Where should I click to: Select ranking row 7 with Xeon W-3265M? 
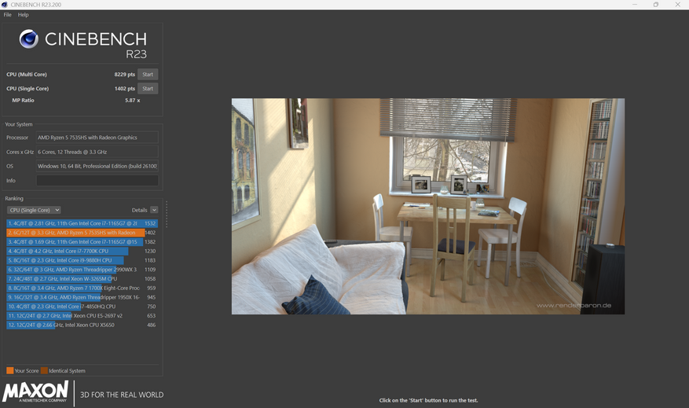click(82, 279)
